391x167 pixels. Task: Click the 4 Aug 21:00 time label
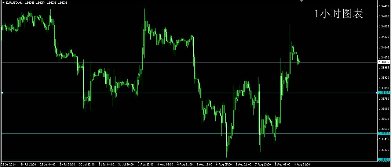[185, 165]
